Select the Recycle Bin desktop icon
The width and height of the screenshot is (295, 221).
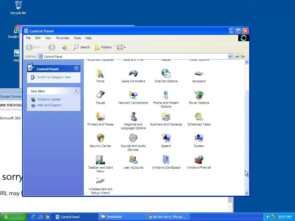[x=18, y=8]
